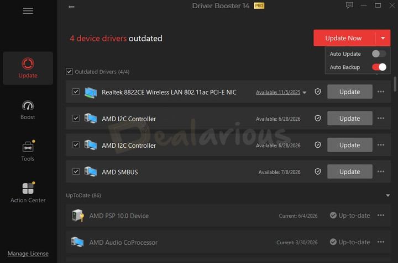Screen dimensions: 398x263
Task: Click the Realtek 8822CE network device icon
Action: tap(91, 92)
